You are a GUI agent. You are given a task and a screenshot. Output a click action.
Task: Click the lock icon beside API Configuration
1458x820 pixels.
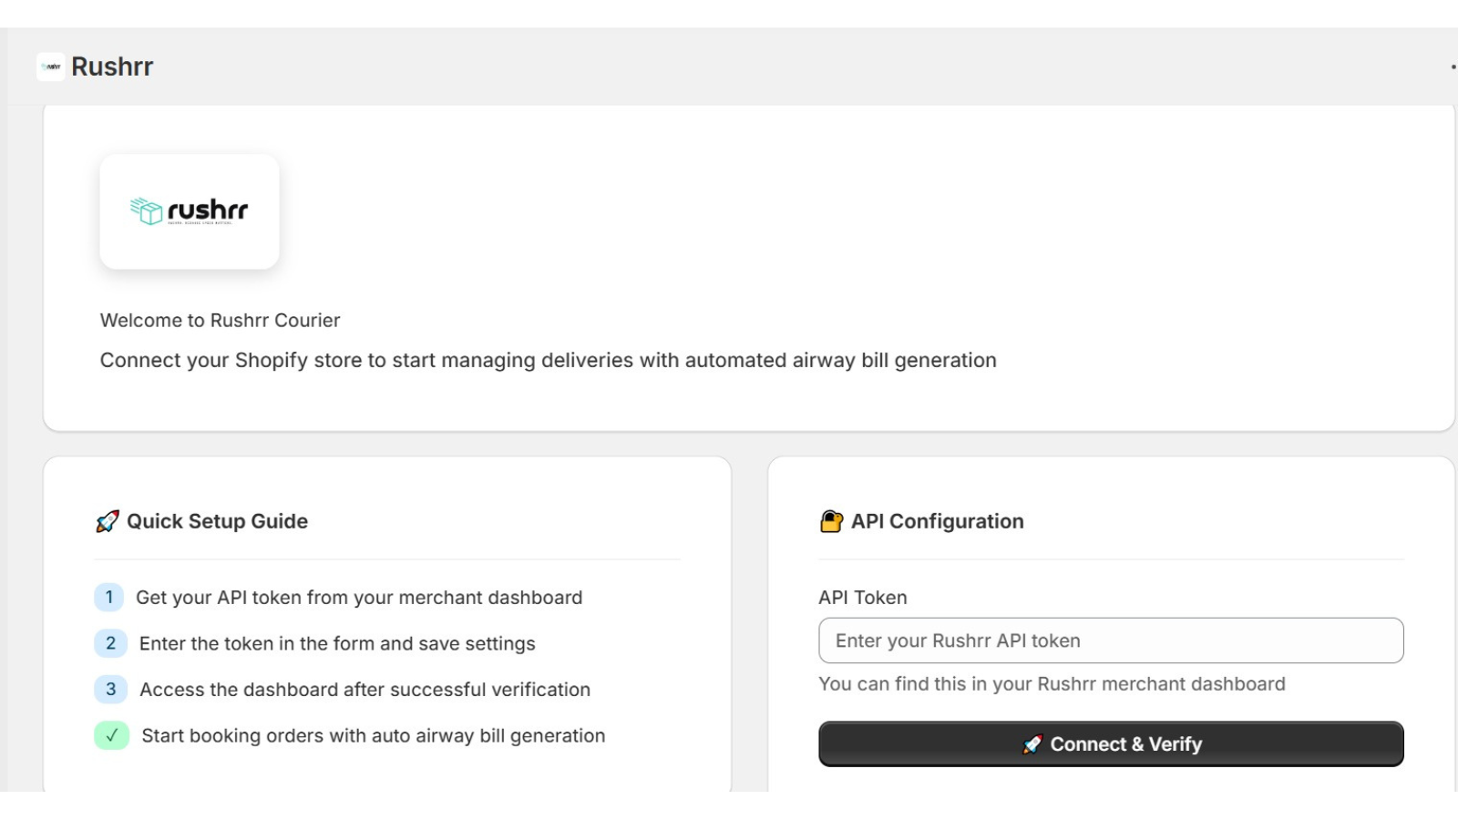pos(831,521)
